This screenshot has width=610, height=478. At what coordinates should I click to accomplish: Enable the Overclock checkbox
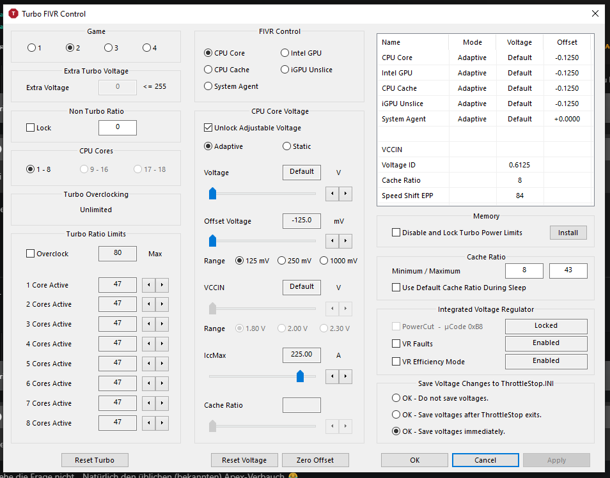(x=30, y=254)
